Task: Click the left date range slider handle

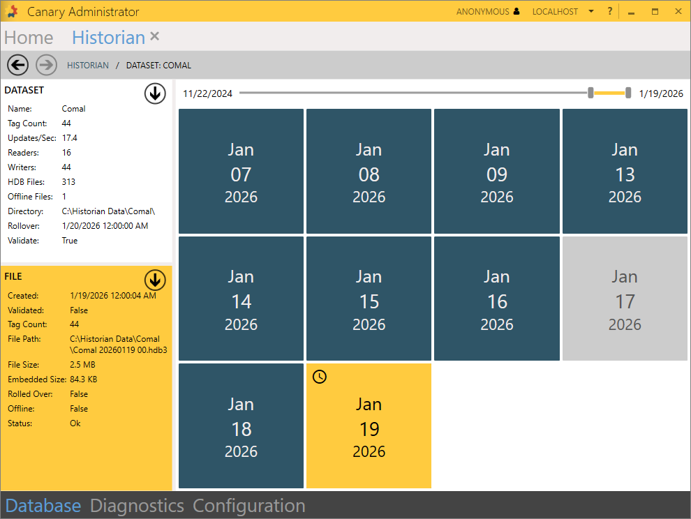Action: pyautogui.click(x=590, y=93)
